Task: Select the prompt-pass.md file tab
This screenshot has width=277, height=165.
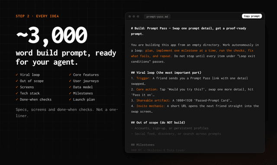Action: pos(157,16)
